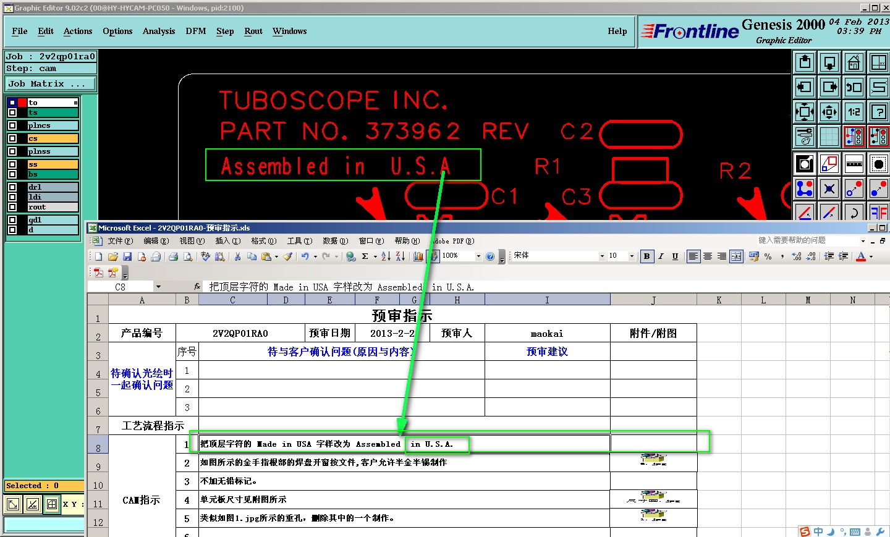Click the previous view undo-zoom icon
890x537 pixels.
click(x=854, y=87)
